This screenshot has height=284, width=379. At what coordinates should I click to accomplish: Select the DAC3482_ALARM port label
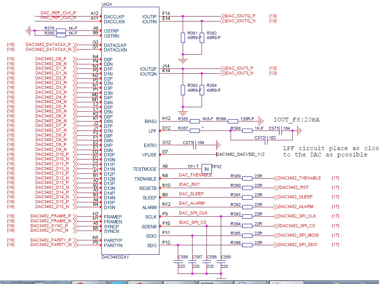(296, 207)
